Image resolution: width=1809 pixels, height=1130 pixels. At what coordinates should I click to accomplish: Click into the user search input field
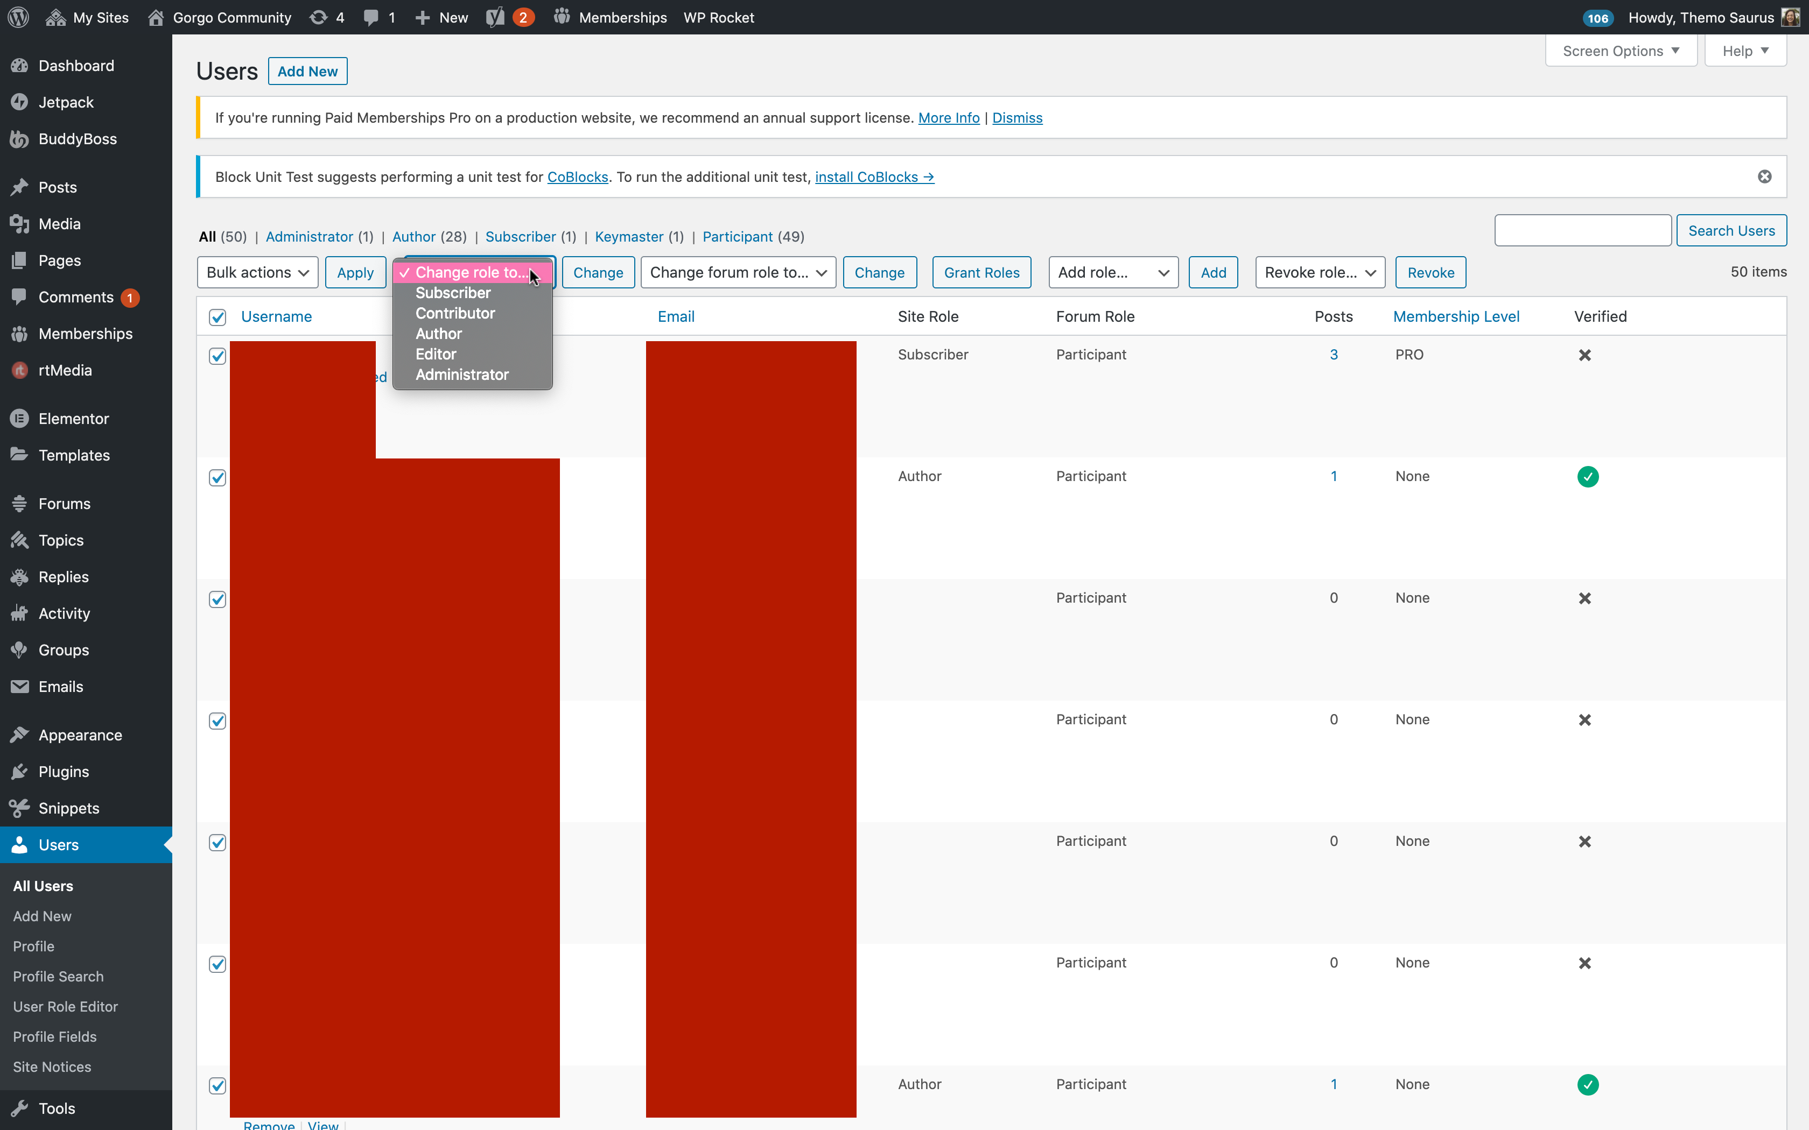(x=1582, y=230)
